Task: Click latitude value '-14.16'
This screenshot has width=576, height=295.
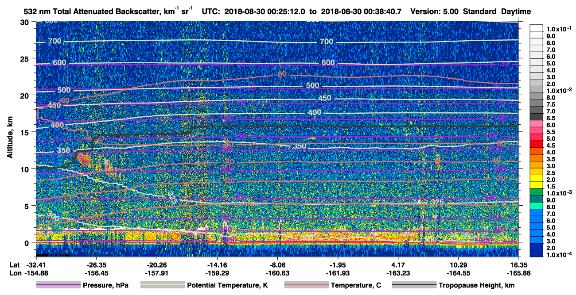Action: [x=217, y=264]
